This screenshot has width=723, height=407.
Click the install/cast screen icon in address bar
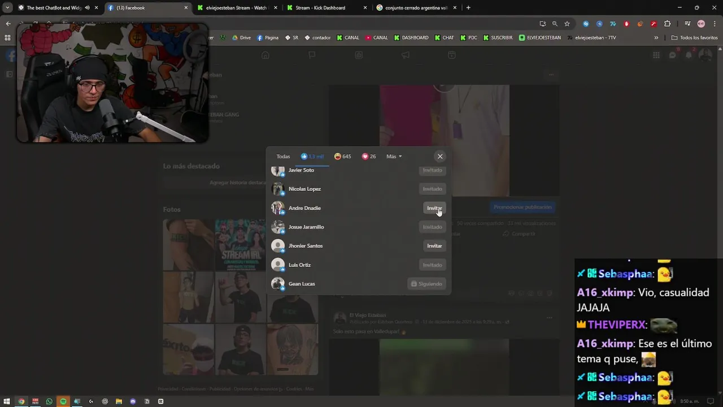pyautogui.click(x=543, y=24)
